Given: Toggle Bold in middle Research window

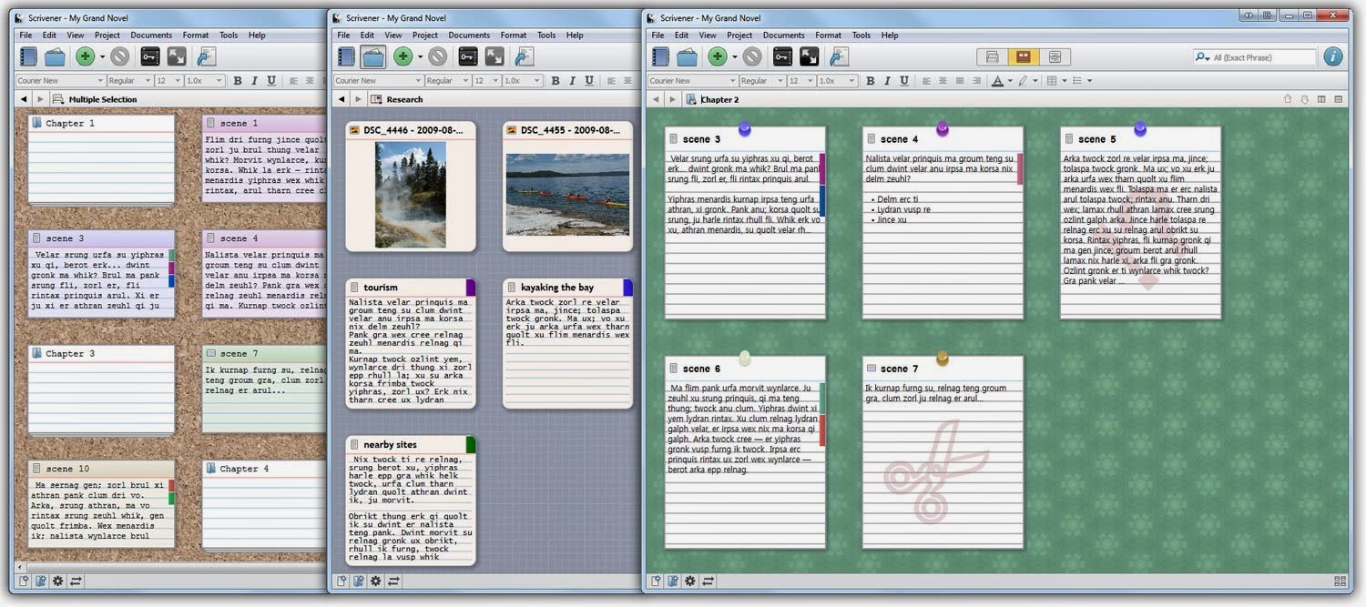Looking at the screenshot, I should pos(555,81).
